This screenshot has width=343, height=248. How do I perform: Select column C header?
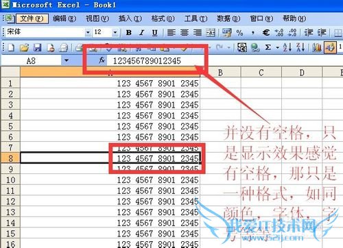(x=261, y=73)
